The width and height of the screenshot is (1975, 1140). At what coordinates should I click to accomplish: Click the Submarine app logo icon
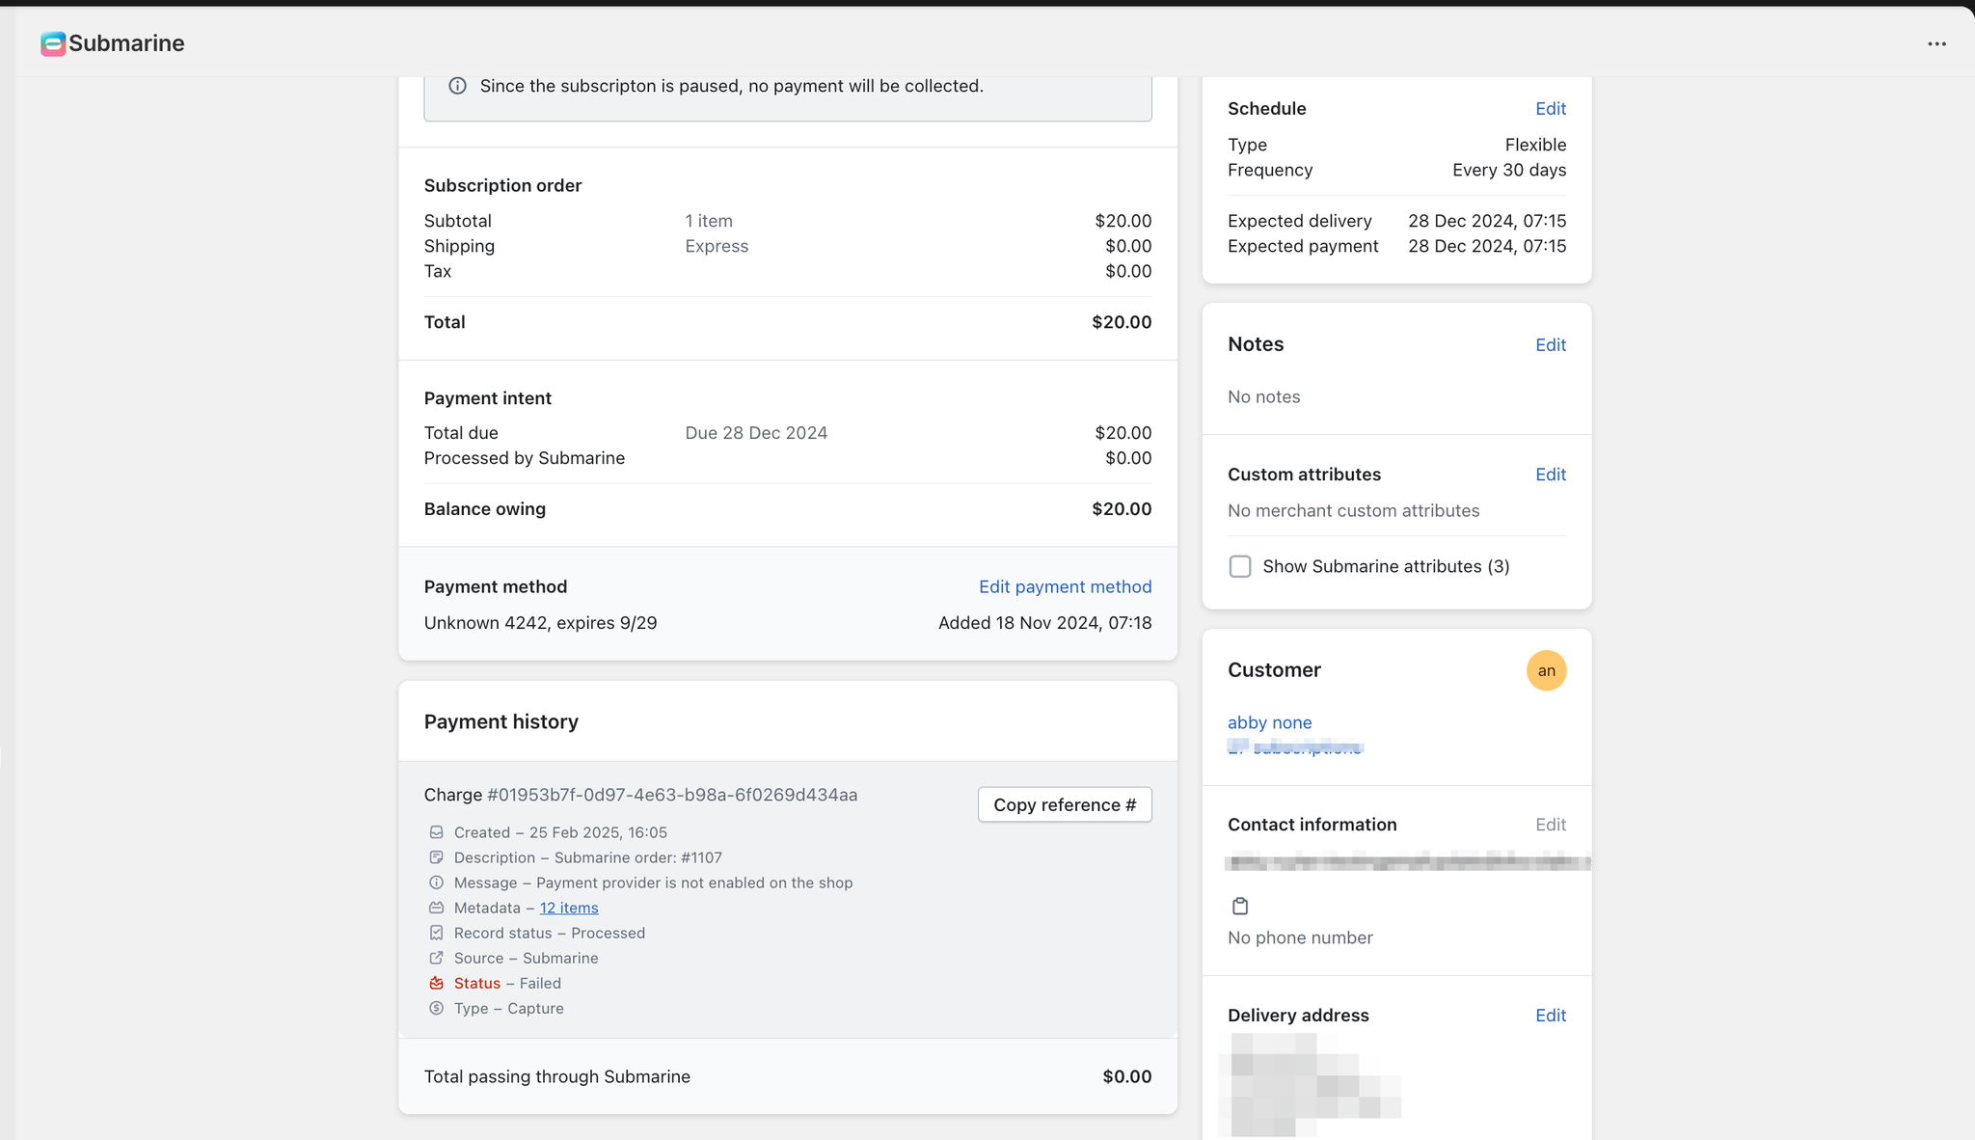tap(53, 43)
